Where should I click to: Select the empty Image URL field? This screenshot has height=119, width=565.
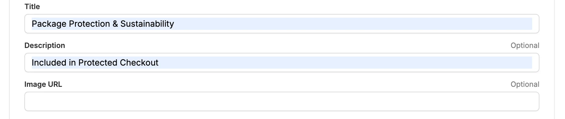[282, 101]
